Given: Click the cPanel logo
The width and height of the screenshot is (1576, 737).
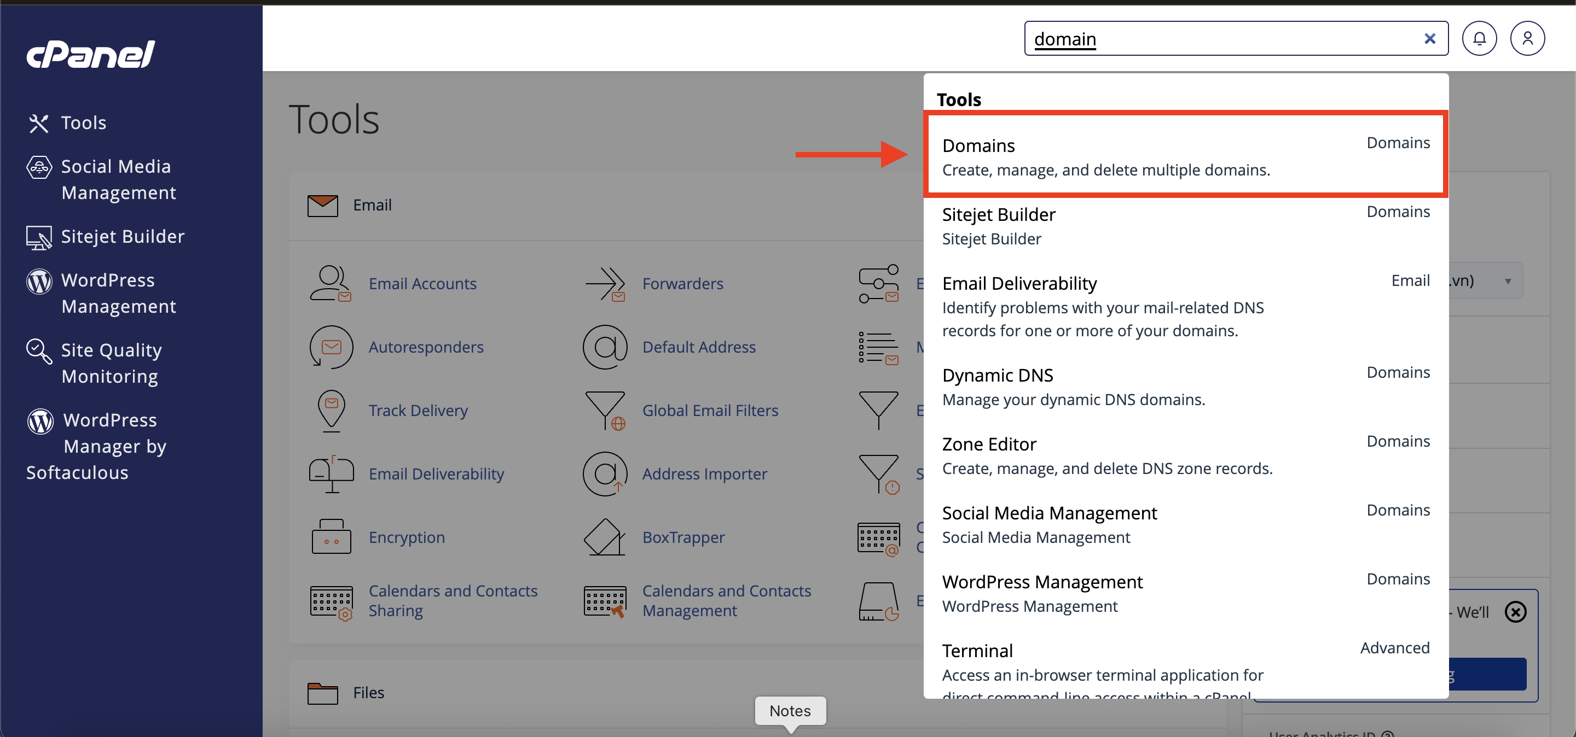Looking at the screenshot, I should pos(90,54).
